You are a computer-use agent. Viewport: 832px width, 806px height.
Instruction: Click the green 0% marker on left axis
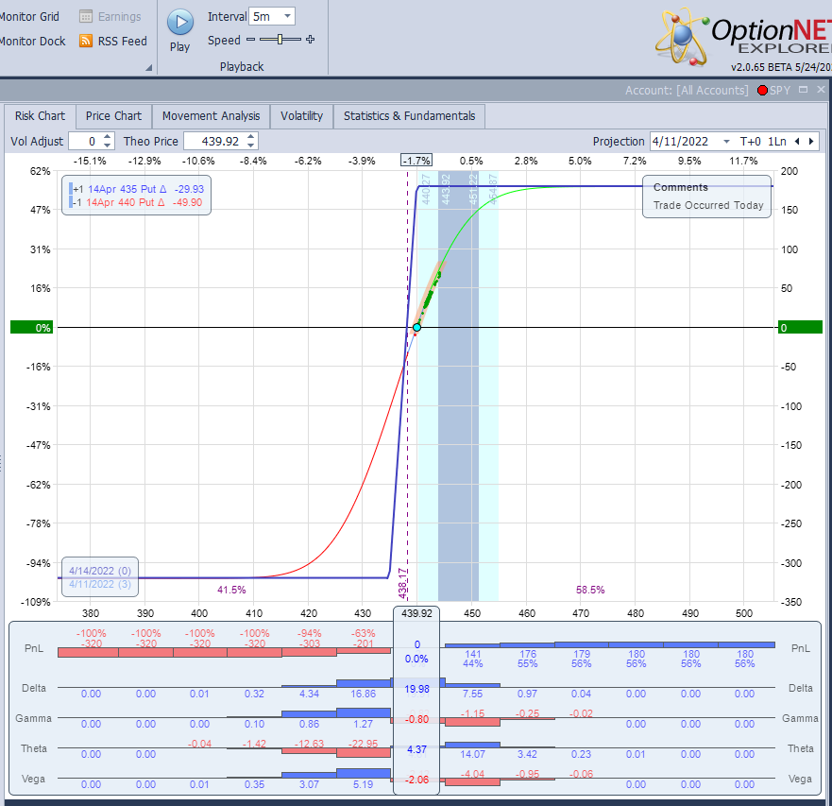(32, 328)
